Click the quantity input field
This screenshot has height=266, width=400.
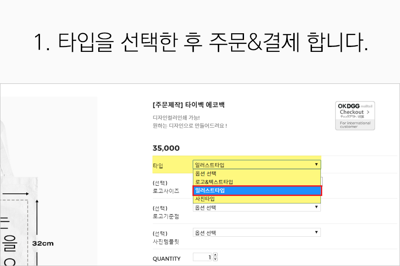[202, 258]
